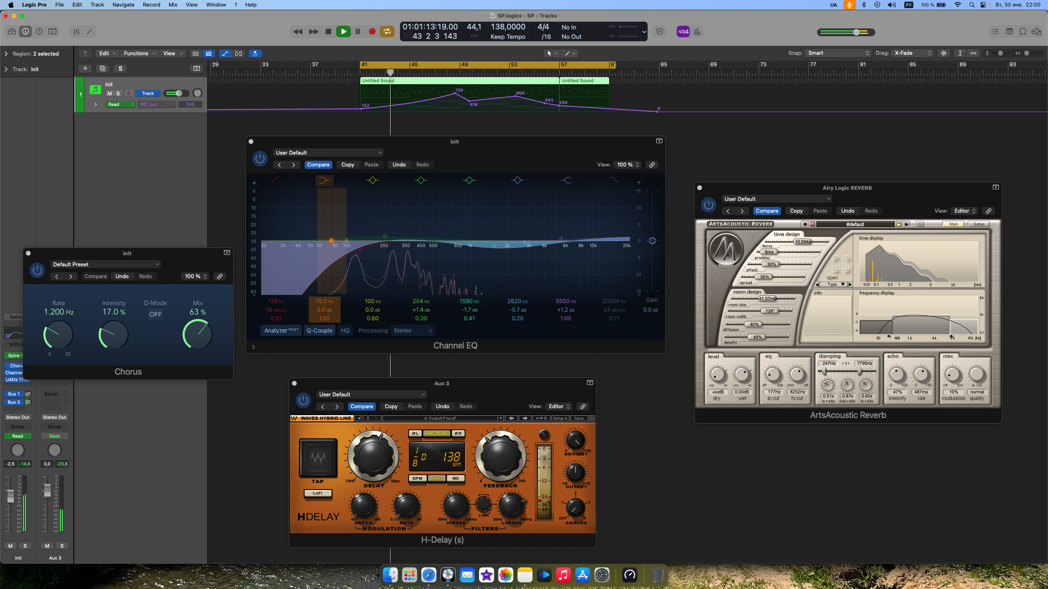Open Channel EQ User Default preset menu
The image size is (1048, 589).
(x=328, y=153)
